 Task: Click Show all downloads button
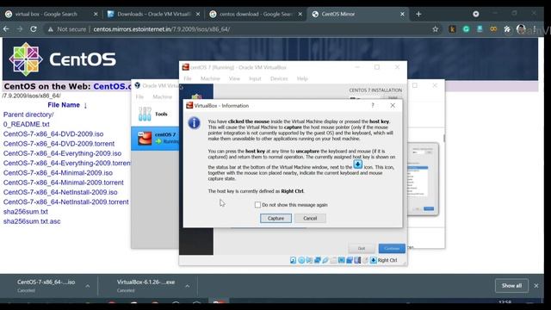(x=511, y=286)
